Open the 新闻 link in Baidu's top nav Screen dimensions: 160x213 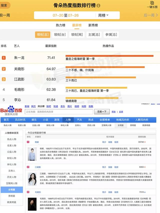(x=27, y=106)
